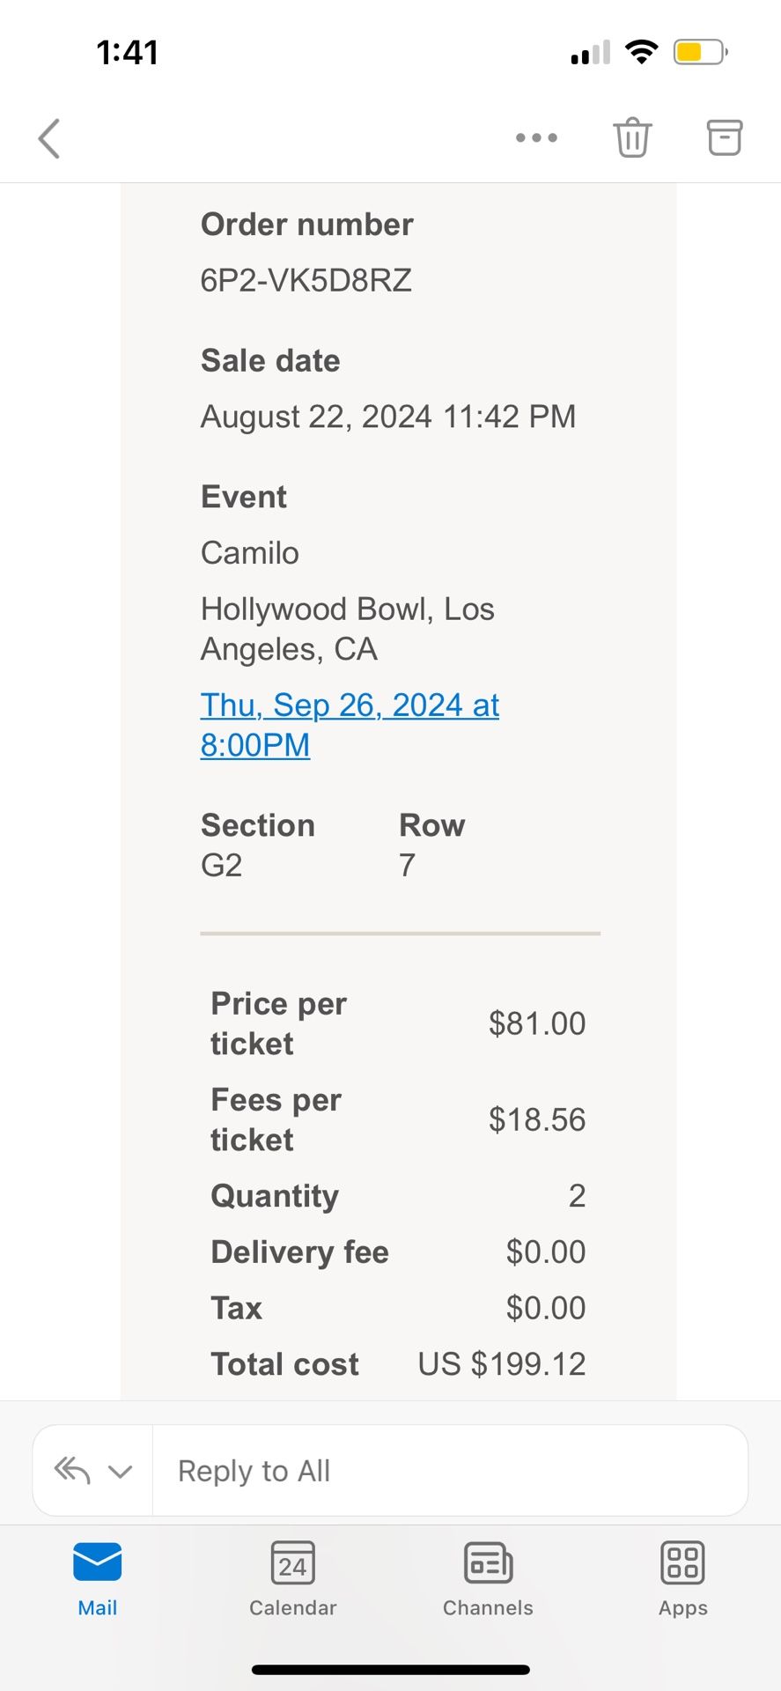Open the more options ellipsis menu

[536, 137]
